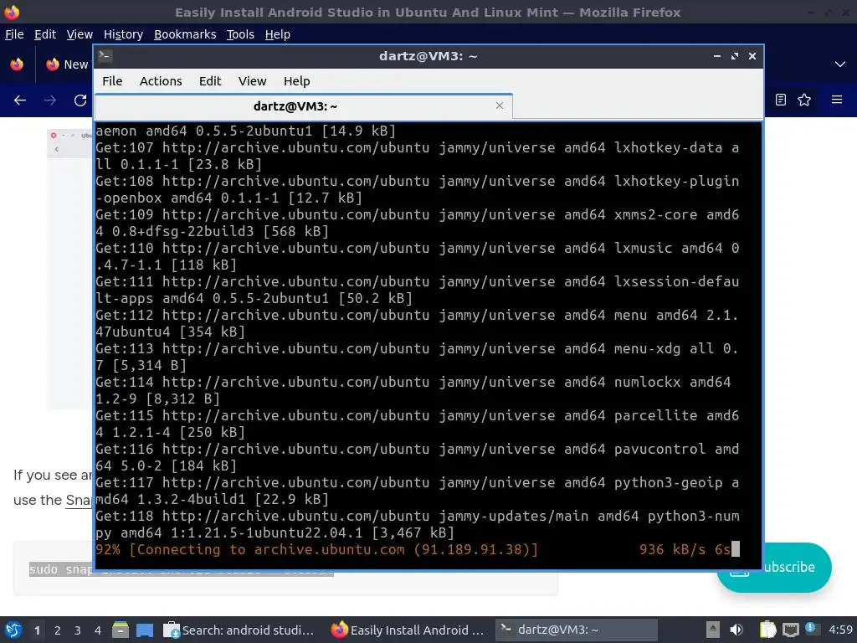857x643 pixels.
Task: Go forward in Firefox
Action: [x=50, y=100]
